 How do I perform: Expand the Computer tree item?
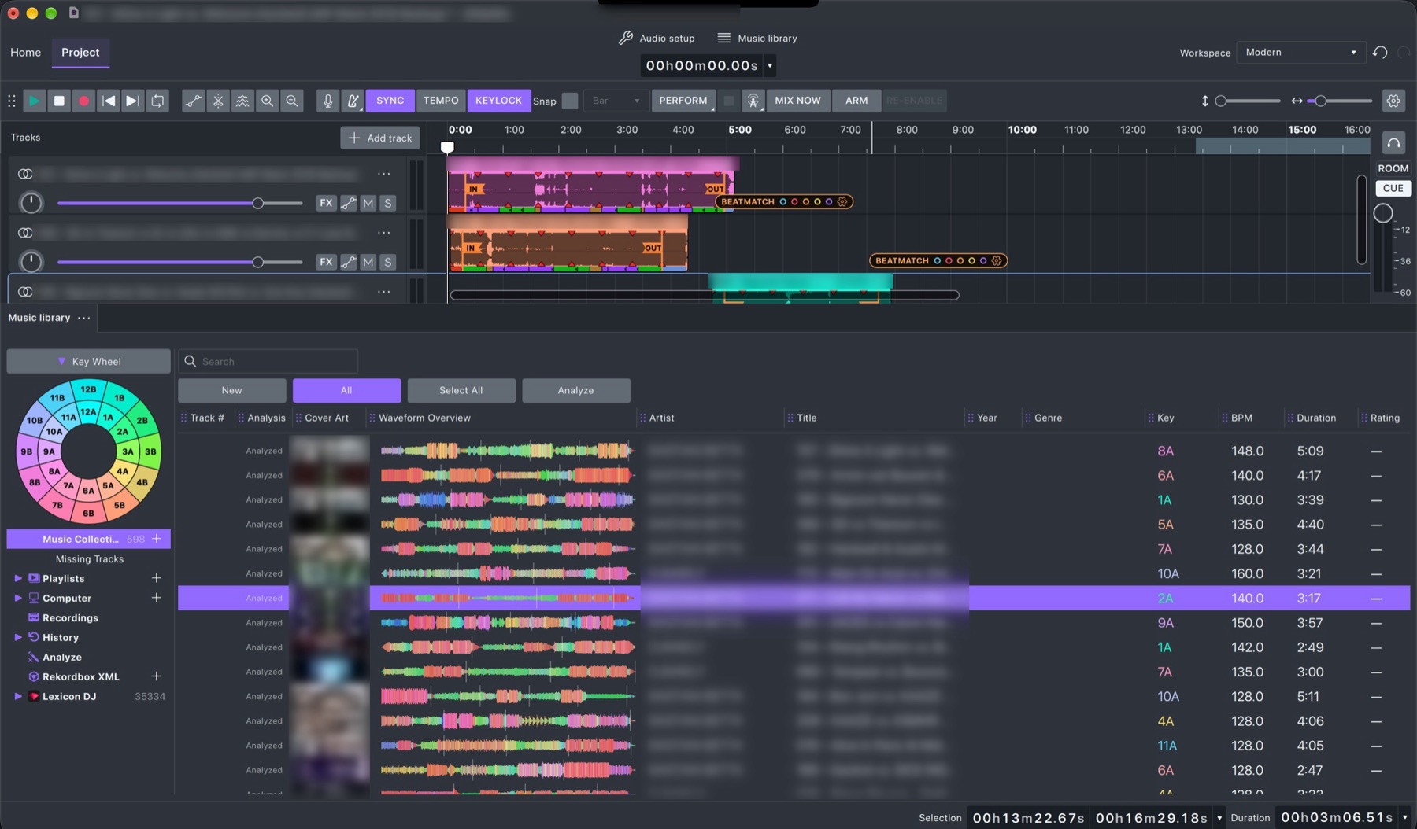coord(18,598)
